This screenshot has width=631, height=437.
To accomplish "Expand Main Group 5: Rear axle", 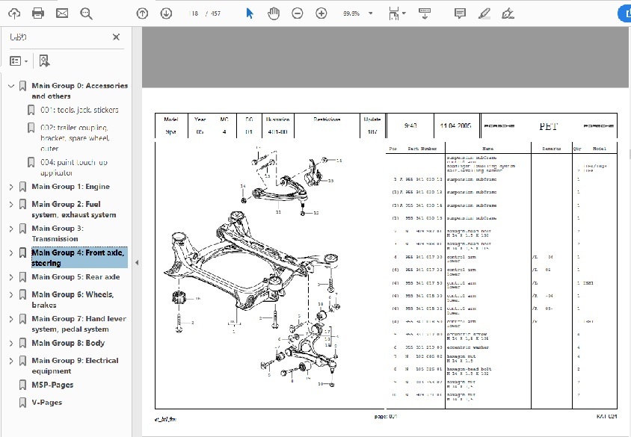I will 11,277.
